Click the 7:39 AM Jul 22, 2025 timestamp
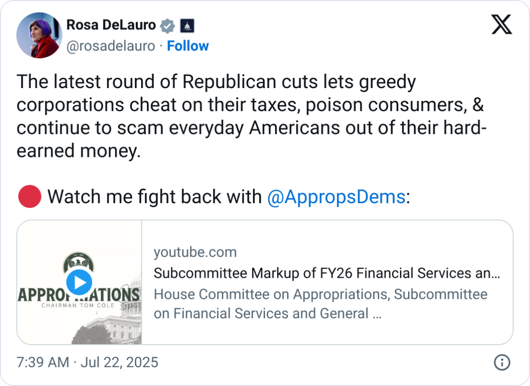The height and width of the screenshot is (386, 530). click(x=87, y=362)
